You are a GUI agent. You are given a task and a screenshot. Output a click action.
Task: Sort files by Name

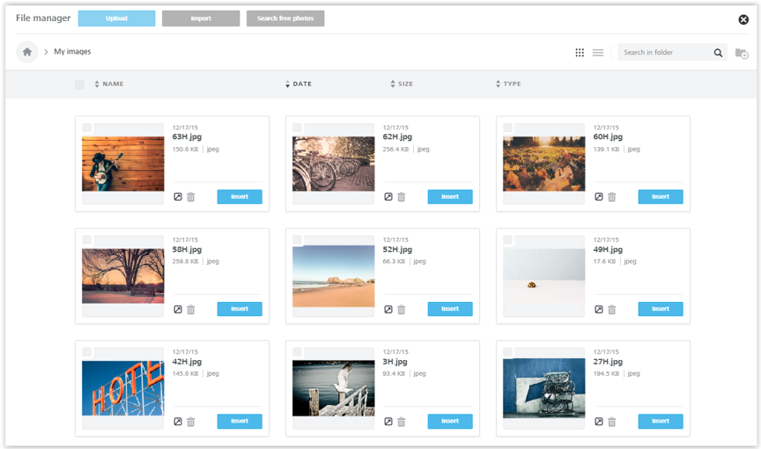pyautogui.click(x=112, y=85)
